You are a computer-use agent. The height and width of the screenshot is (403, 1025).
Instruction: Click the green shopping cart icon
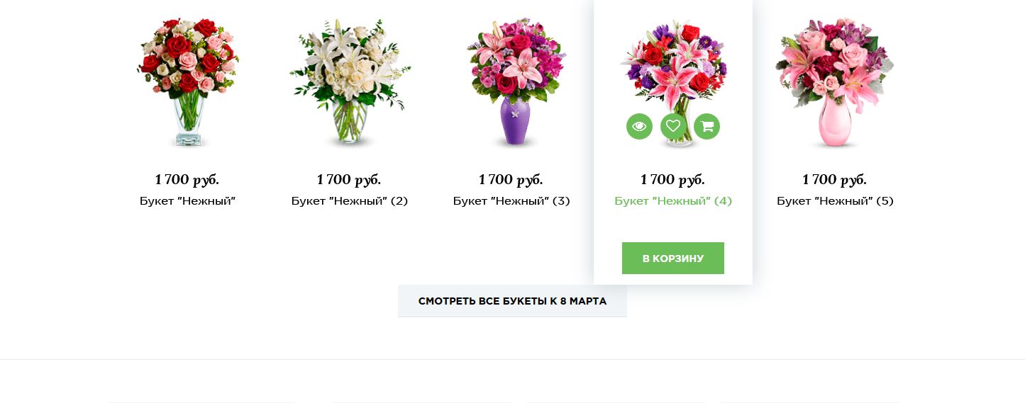click(707, 127)
